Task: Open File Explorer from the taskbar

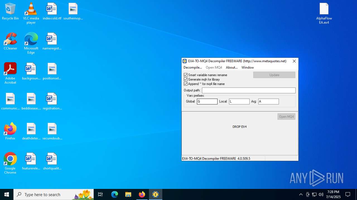Action: click(128, 194)
